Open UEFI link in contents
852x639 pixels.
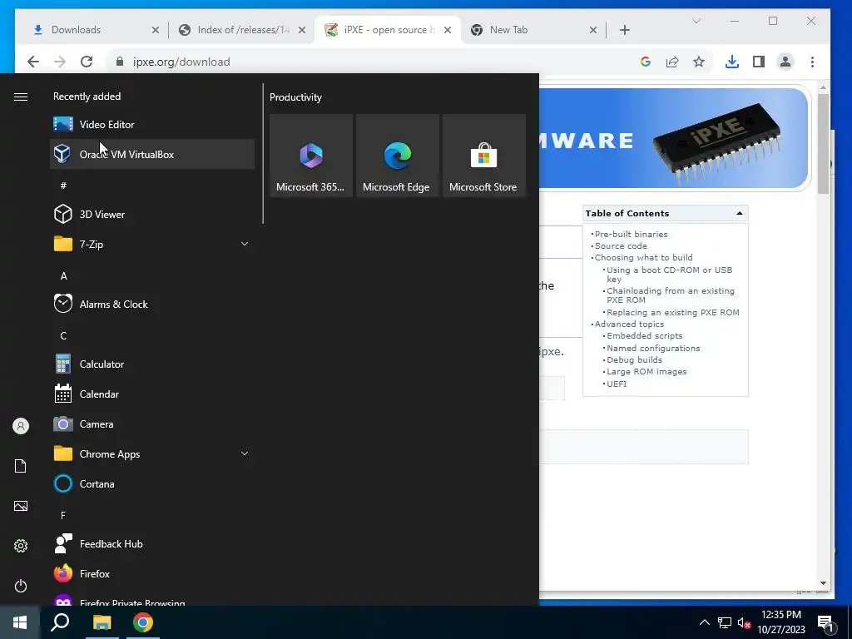click(x=617, y=384)
